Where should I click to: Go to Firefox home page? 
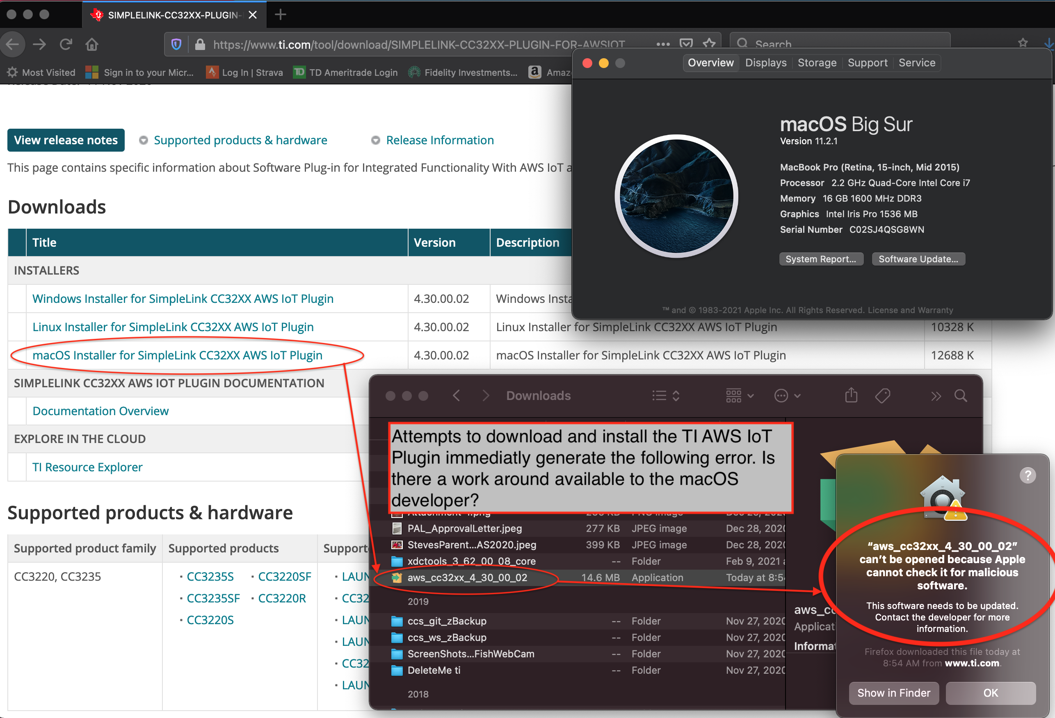tap(92, 44)
